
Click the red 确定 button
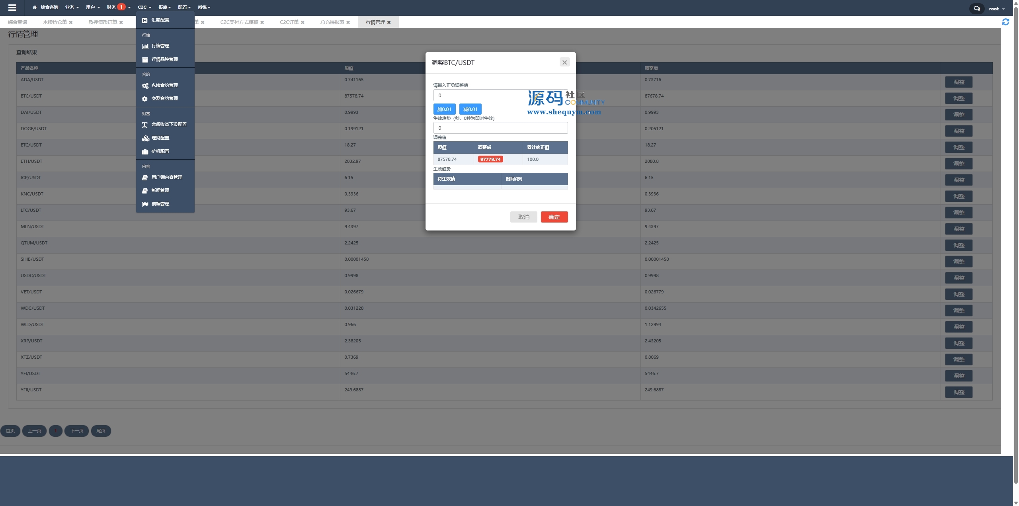pyautogui.click(x=554, y=217)
